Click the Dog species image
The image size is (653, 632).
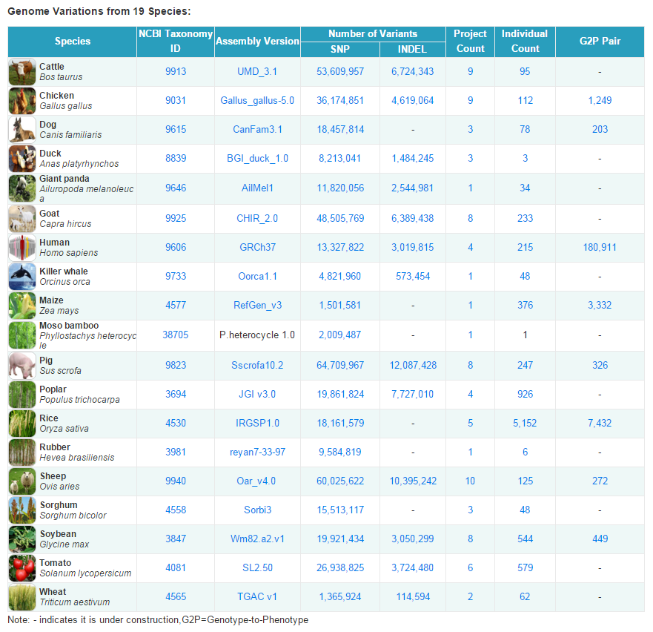tap(22, 130)
